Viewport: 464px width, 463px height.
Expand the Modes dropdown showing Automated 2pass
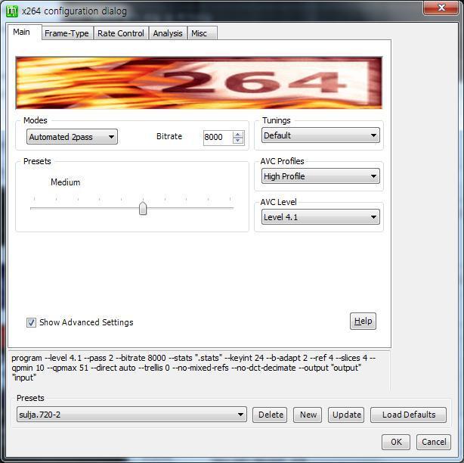72,137
